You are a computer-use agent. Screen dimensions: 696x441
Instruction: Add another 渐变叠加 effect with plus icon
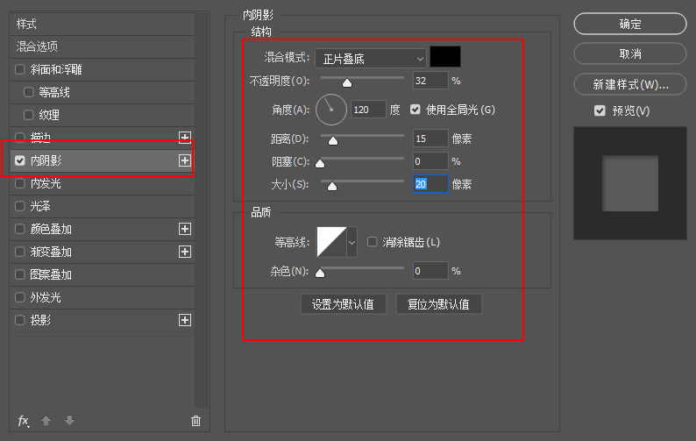(185, 252)
